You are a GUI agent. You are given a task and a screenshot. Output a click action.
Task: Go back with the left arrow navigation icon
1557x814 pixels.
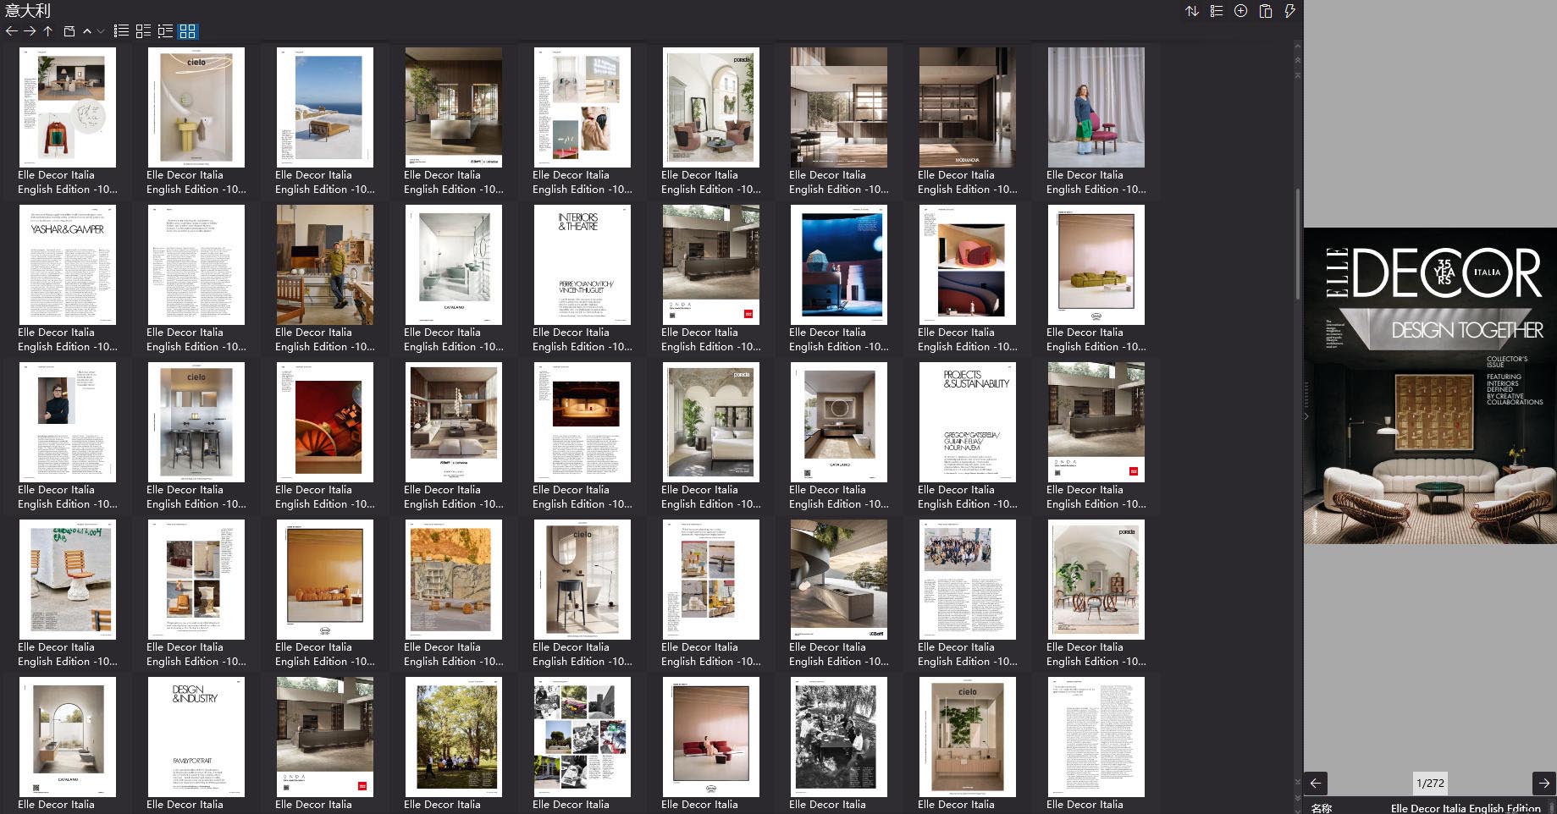[11, 31]
